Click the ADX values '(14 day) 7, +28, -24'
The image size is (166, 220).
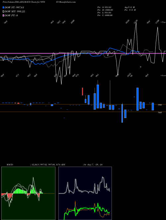[x=93, y=165]
